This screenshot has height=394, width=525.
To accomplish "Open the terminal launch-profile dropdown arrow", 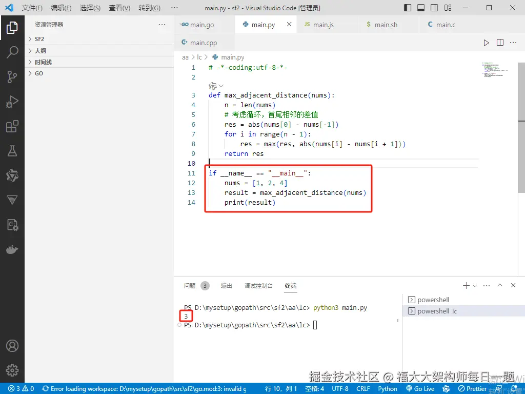I will point(474,286).
